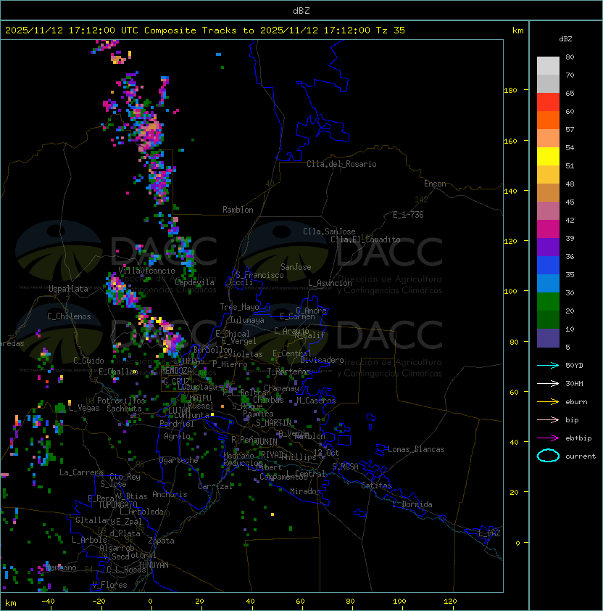Click the 'Zapata' place label
The height and width of the screenshot is (611, 603).
tap(161, 541)
